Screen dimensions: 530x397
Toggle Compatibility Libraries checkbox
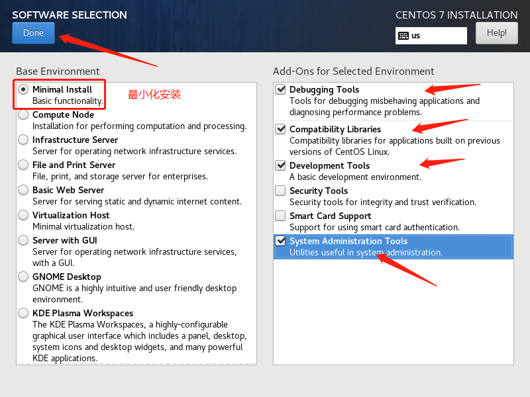pyautogui.click(x=280, y=129)
